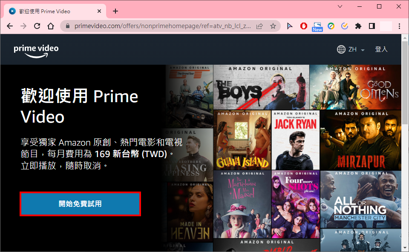Click the 登入 sign-in link
The width and height of the screenshot is (409, 252).
point(381,49)
